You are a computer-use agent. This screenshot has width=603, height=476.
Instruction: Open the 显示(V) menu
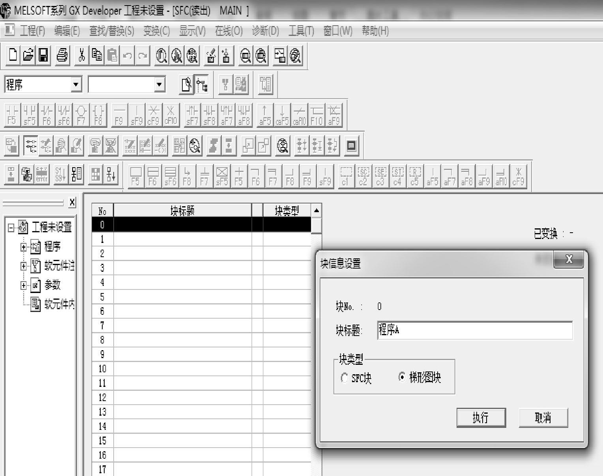[193, 31]
